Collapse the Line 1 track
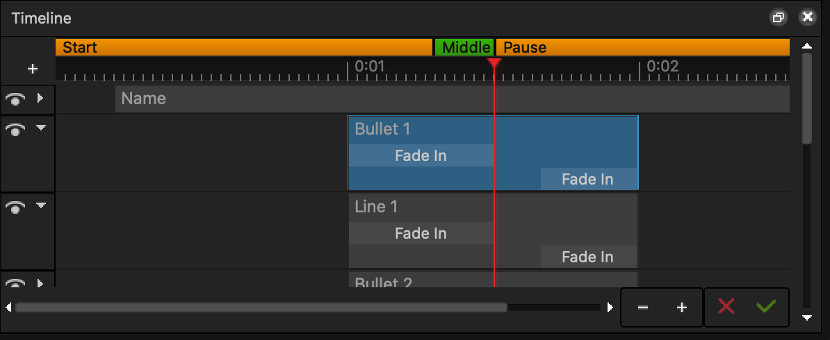Image resolution: width=830 pixels, height=340 pixels. 40,205
